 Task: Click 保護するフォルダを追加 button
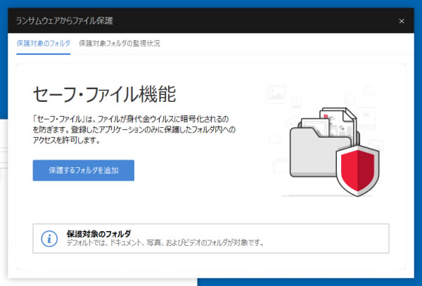click(x=84, y=171)
